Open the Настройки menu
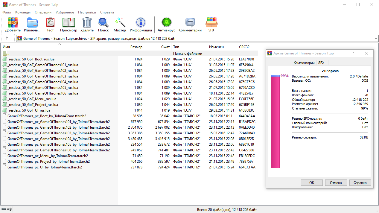Screen dimensions: 379x213 [x=87, y=12]
